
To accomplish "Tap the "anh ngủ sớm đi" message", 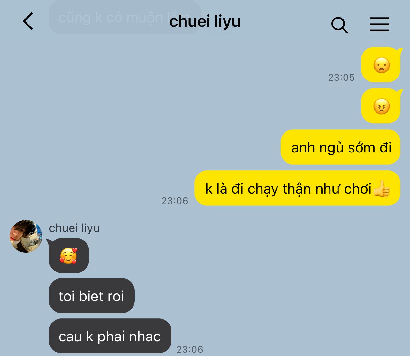I will [340, 147].
